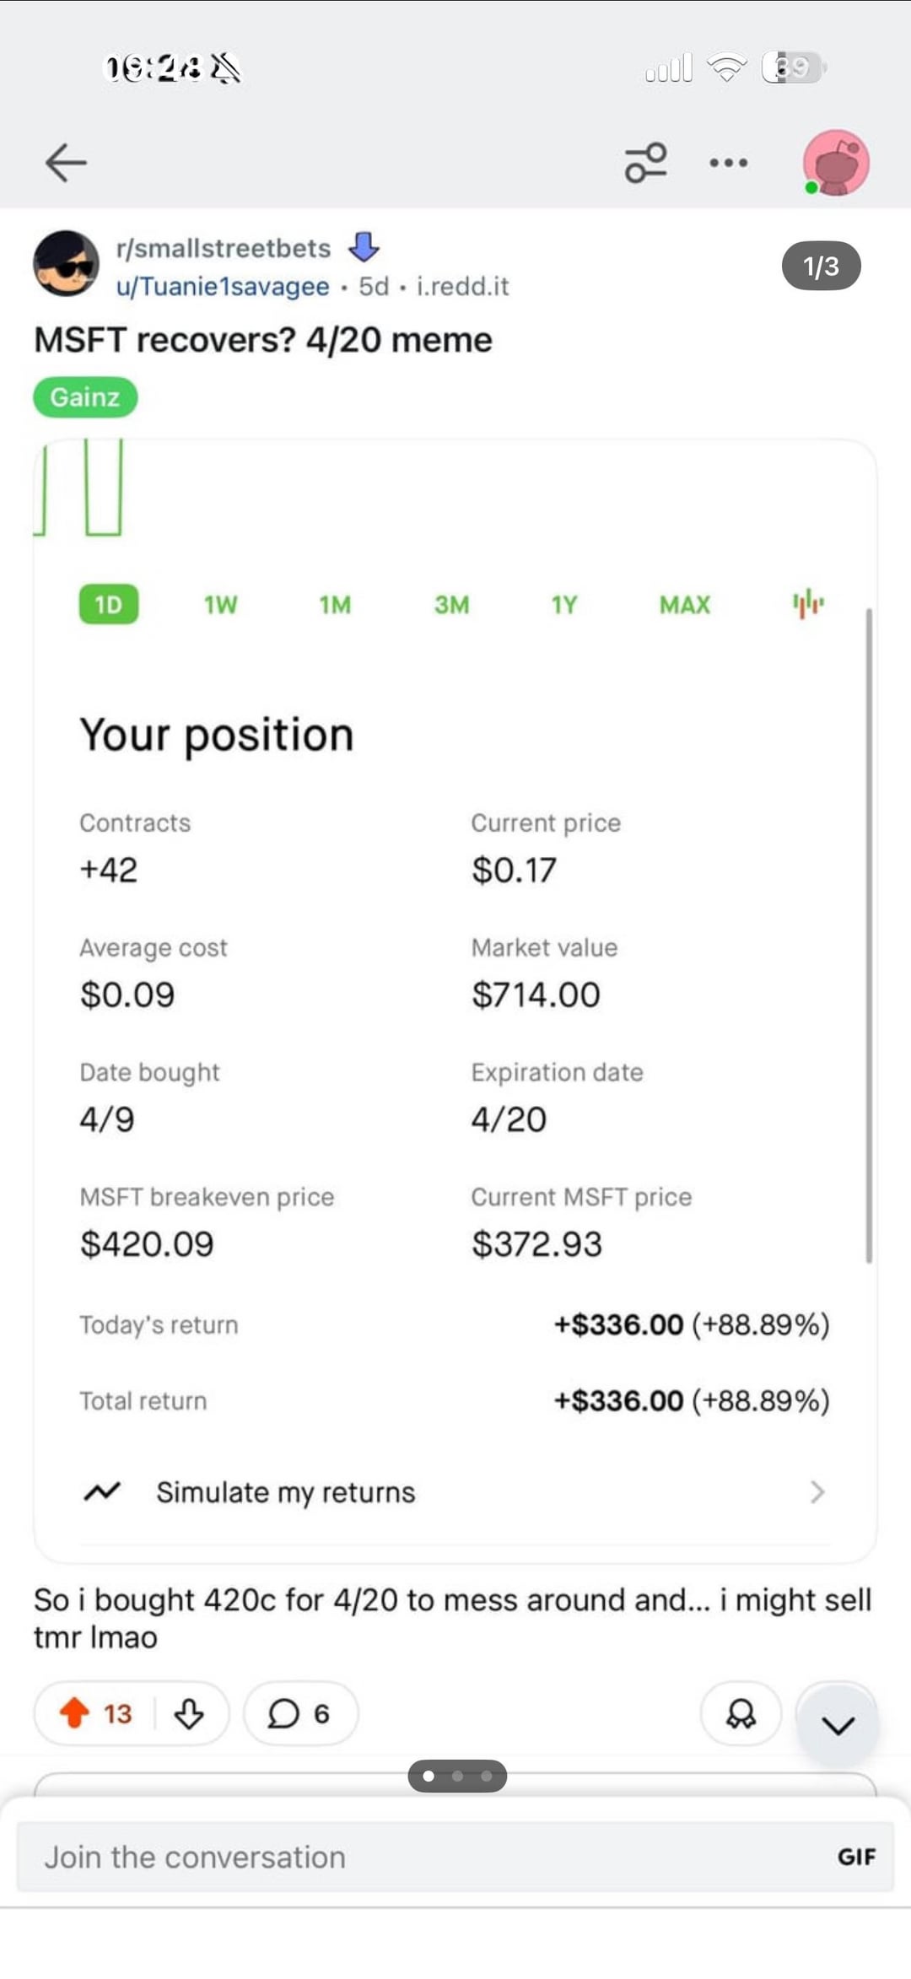Image resolution: width=911 pixels, height=1979 pixels.
Task: Switch chart to MAX range
Action: point(684,604)
